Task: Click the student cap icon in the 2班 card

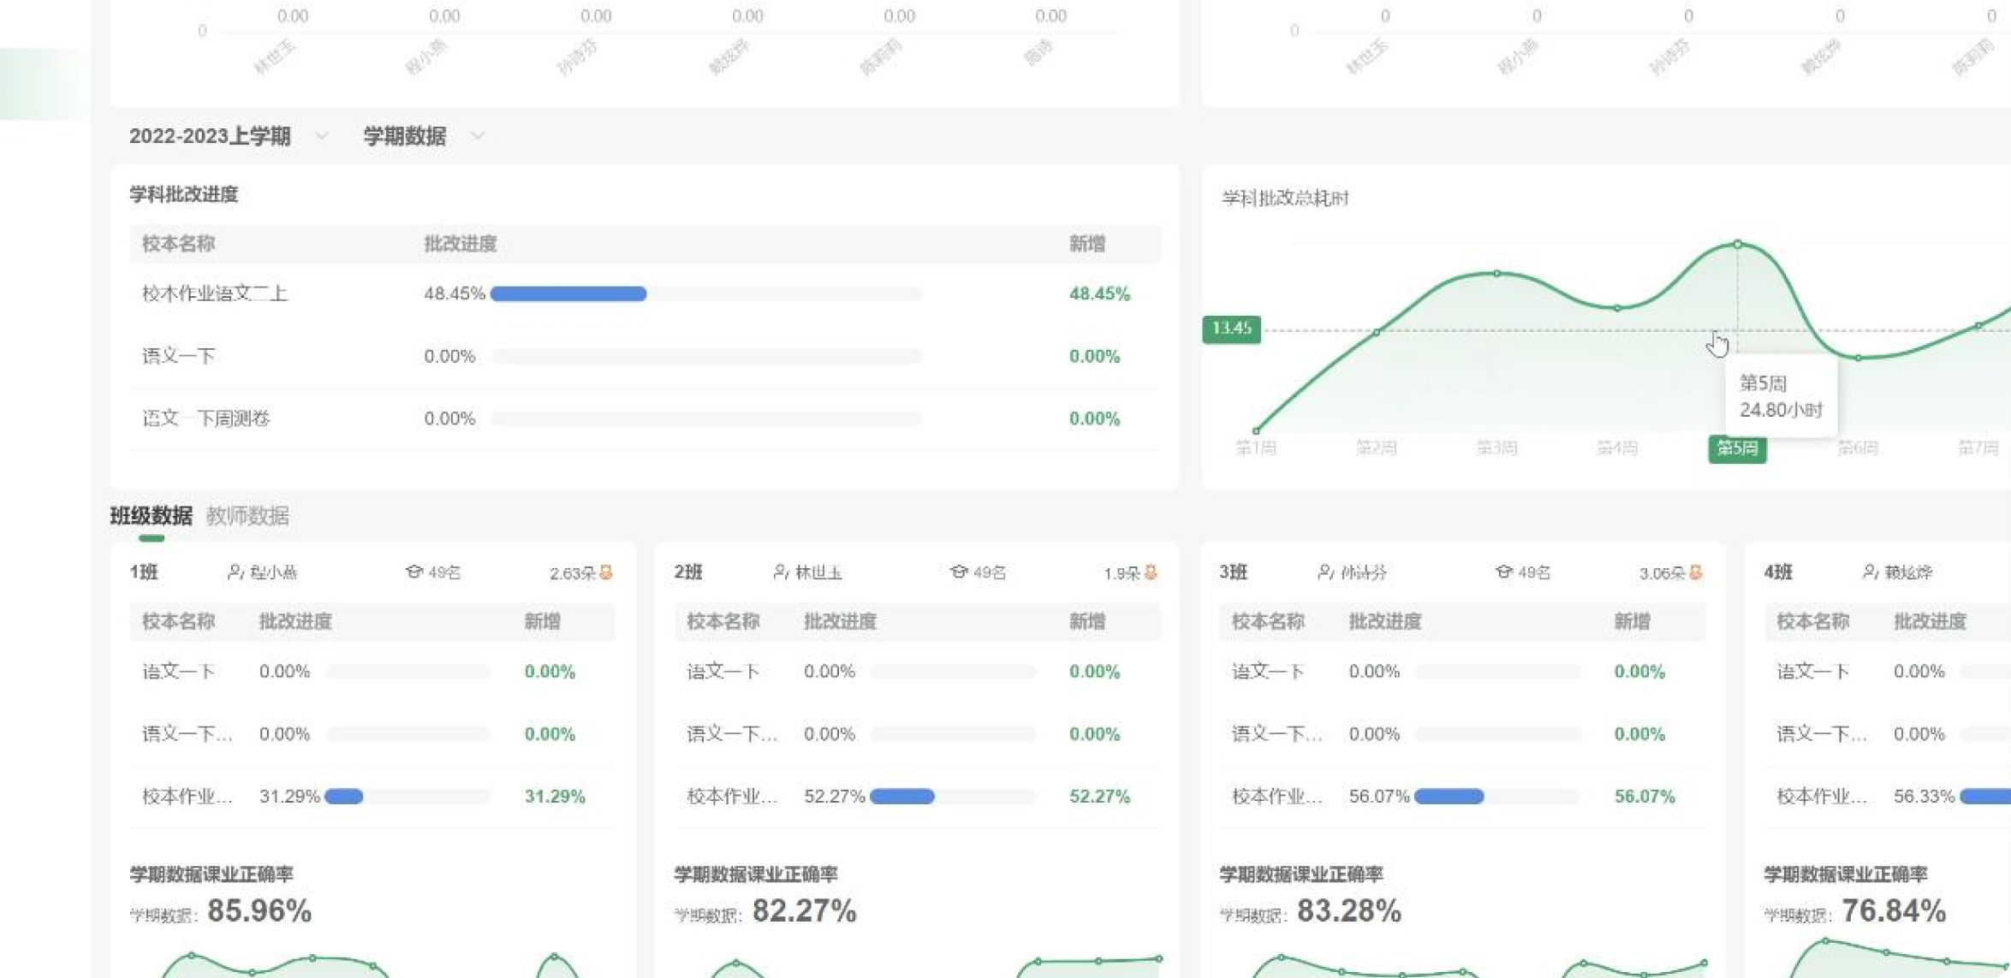Action: (959, 572)
